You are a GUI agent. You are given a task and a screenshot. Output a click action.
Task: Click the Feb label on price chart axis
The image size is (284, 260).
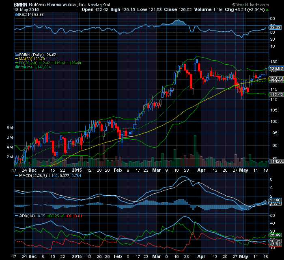tap(118, 170)
